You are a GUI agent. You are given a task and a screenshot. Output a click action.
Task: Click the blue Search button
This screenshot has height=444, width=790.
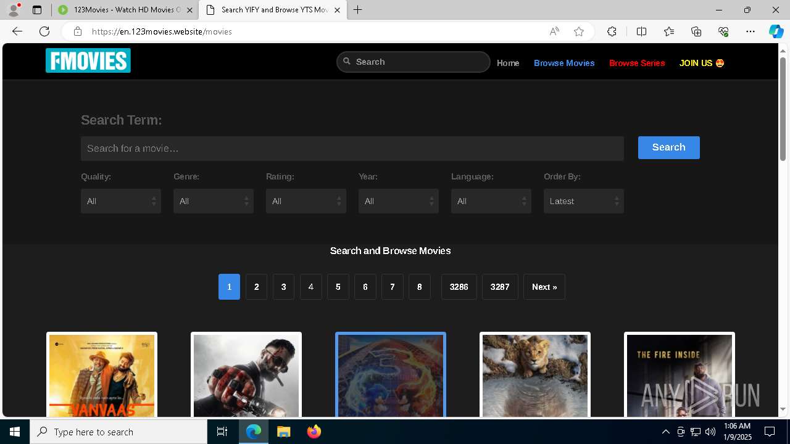(x=669, y=147)
